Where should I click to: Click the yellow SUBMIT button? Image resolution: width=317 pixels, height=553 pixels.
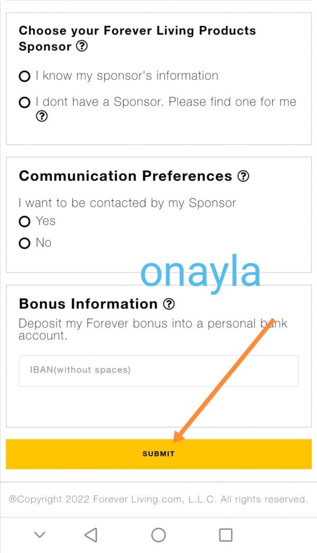[x=158, y=454]
